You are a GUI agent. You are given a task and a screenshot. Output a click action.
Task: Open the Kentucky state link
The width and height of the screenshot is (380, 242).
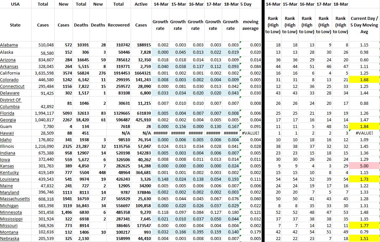point(9,173)
